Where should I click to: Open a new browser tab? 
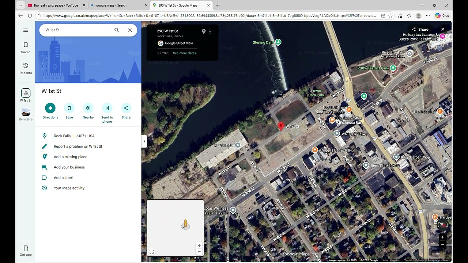pyautogui.click(x=218, y=5)
